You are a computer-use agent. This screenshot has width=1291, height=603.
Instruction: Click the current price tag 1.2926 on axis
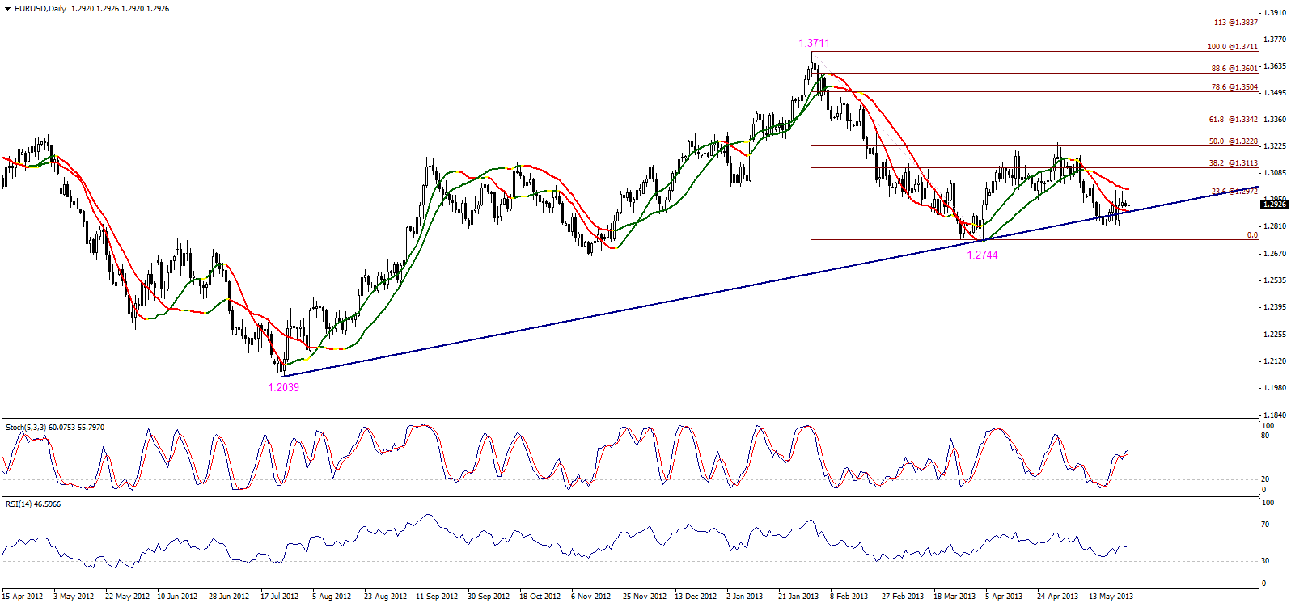[x=1274, y=205]
